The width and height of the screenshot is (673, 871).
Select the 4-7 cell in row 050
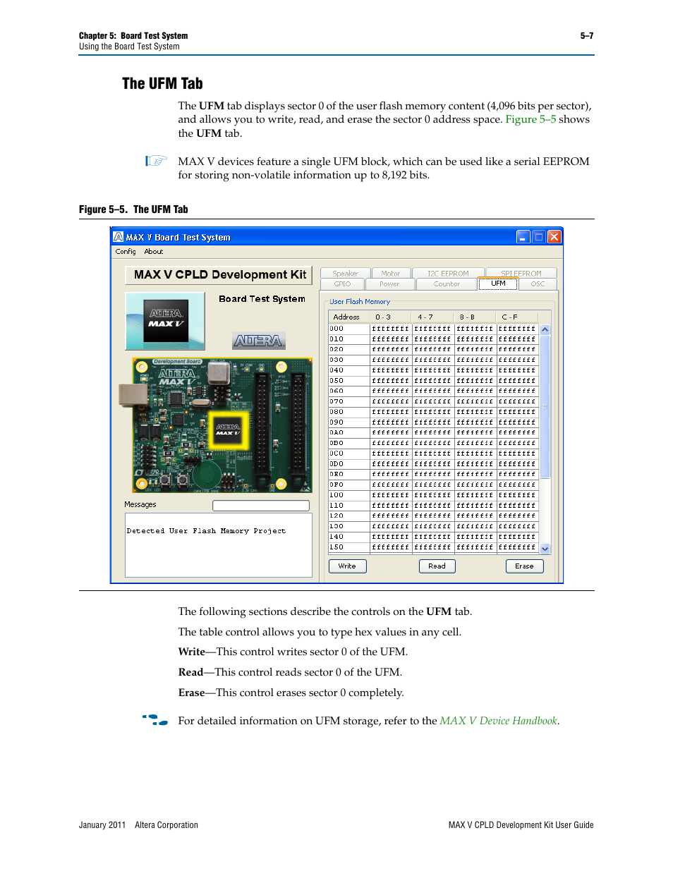(433, 381)
